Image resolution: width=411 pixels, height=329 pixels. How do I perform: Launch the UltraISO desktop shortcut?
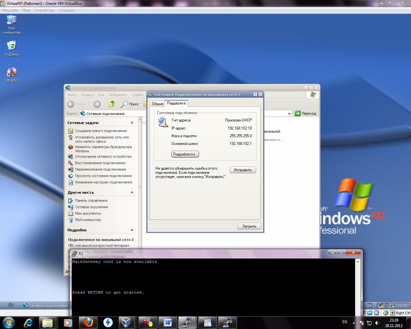tap(12, 75)
